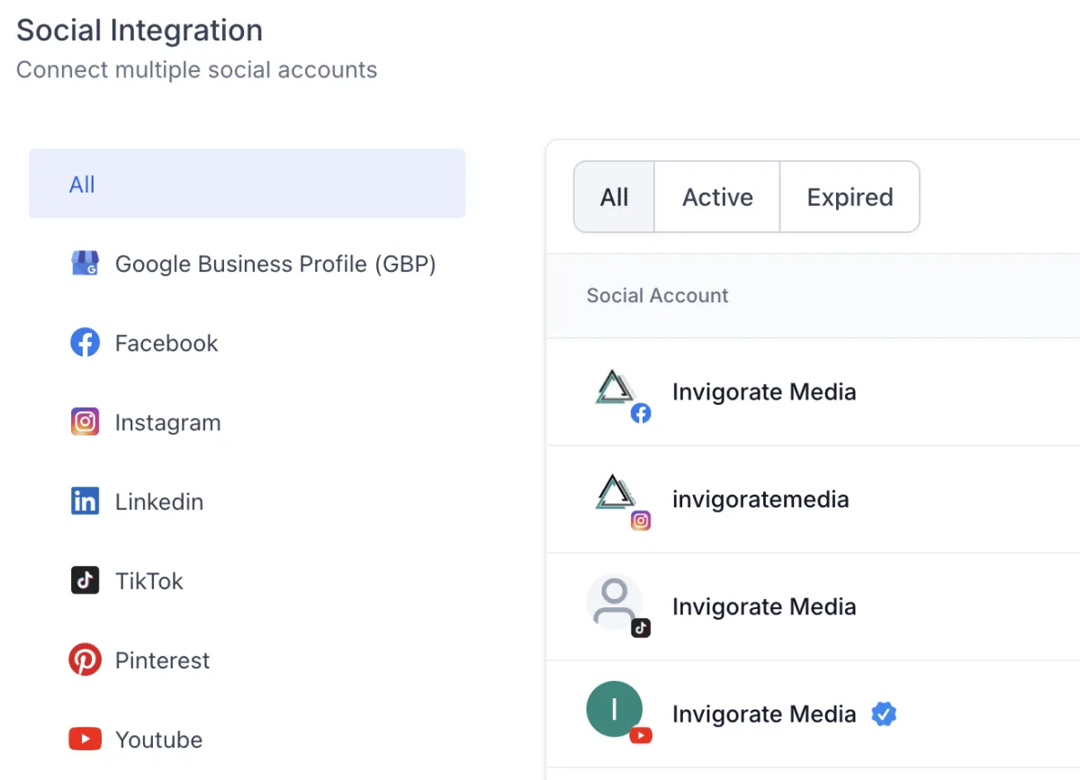Click the Social Account column header
1080x780 pixels.
tap(658, 295)
